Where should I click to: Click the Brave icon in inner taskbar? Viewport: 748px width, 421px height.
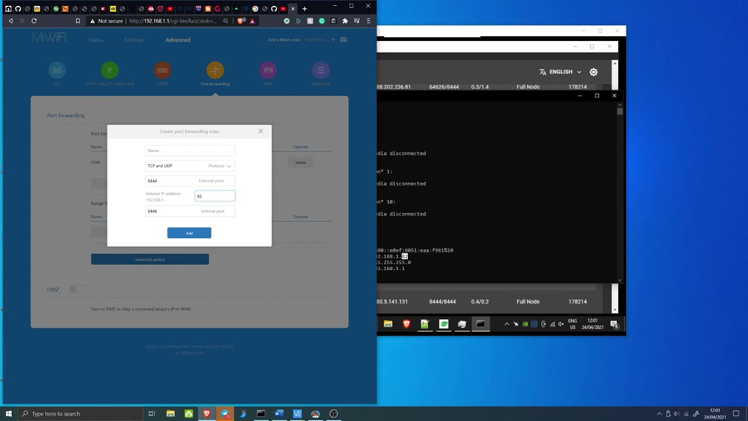406,324
